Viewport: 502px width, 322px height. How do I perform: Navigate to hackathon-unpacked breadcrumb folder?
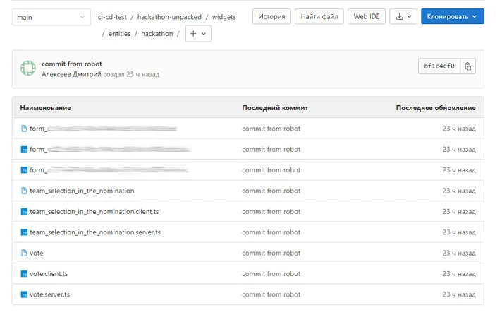(169, 17)
